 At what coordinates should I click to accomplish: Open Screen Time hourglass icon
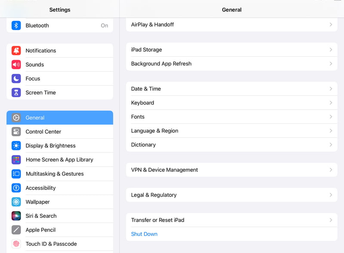(x=16, y=92)
